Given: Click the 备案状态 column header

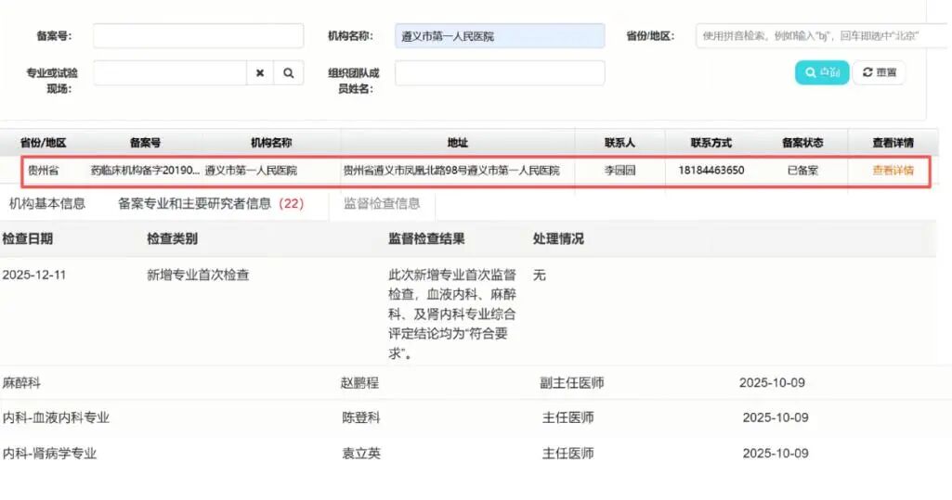Looking at the screenshot, I should (802, 143).
